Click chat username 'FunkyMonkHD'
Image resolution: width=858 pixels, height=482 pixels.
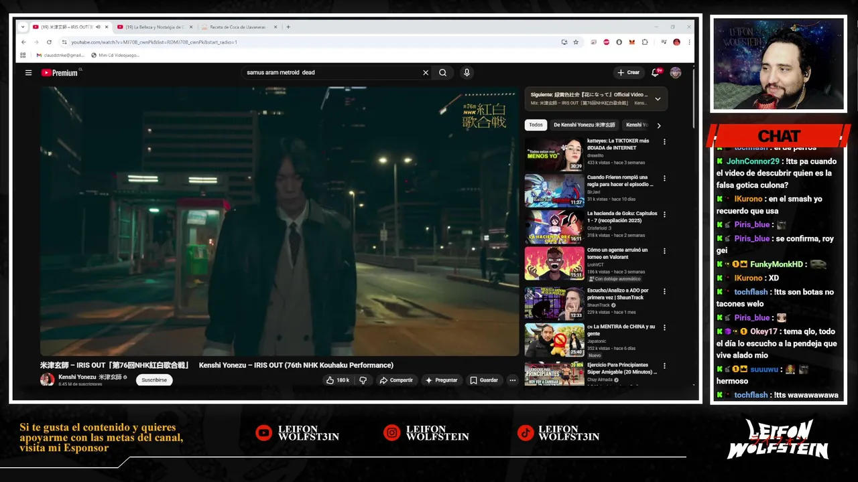click(x=776, y=264)
